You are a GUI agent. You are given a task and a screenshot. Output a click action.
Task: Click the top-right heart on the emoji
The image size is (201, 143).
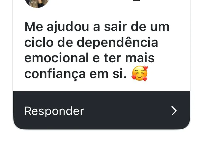pyautogui.click(x=146, y=68)
